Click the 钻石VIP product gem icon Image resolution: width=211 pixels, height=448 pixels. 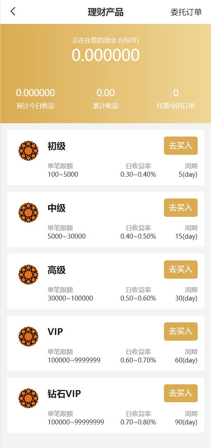tap(28, 398)
